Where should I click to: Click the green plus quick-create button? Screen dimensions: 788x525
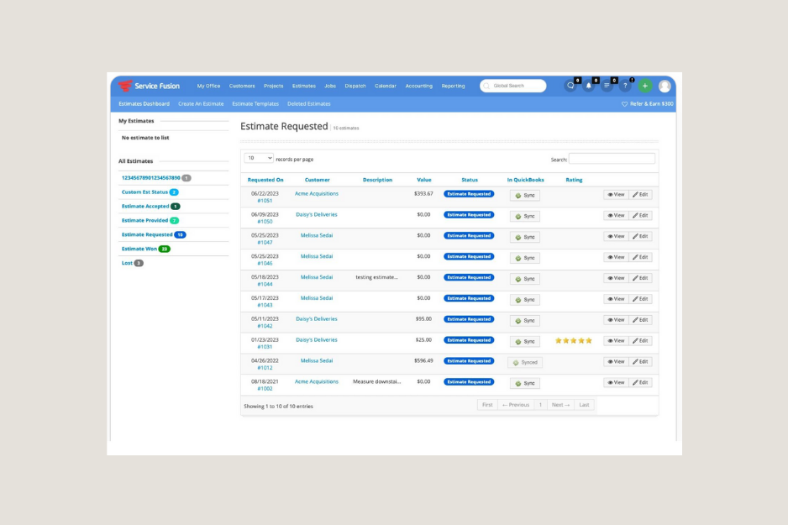coord(644,86)
